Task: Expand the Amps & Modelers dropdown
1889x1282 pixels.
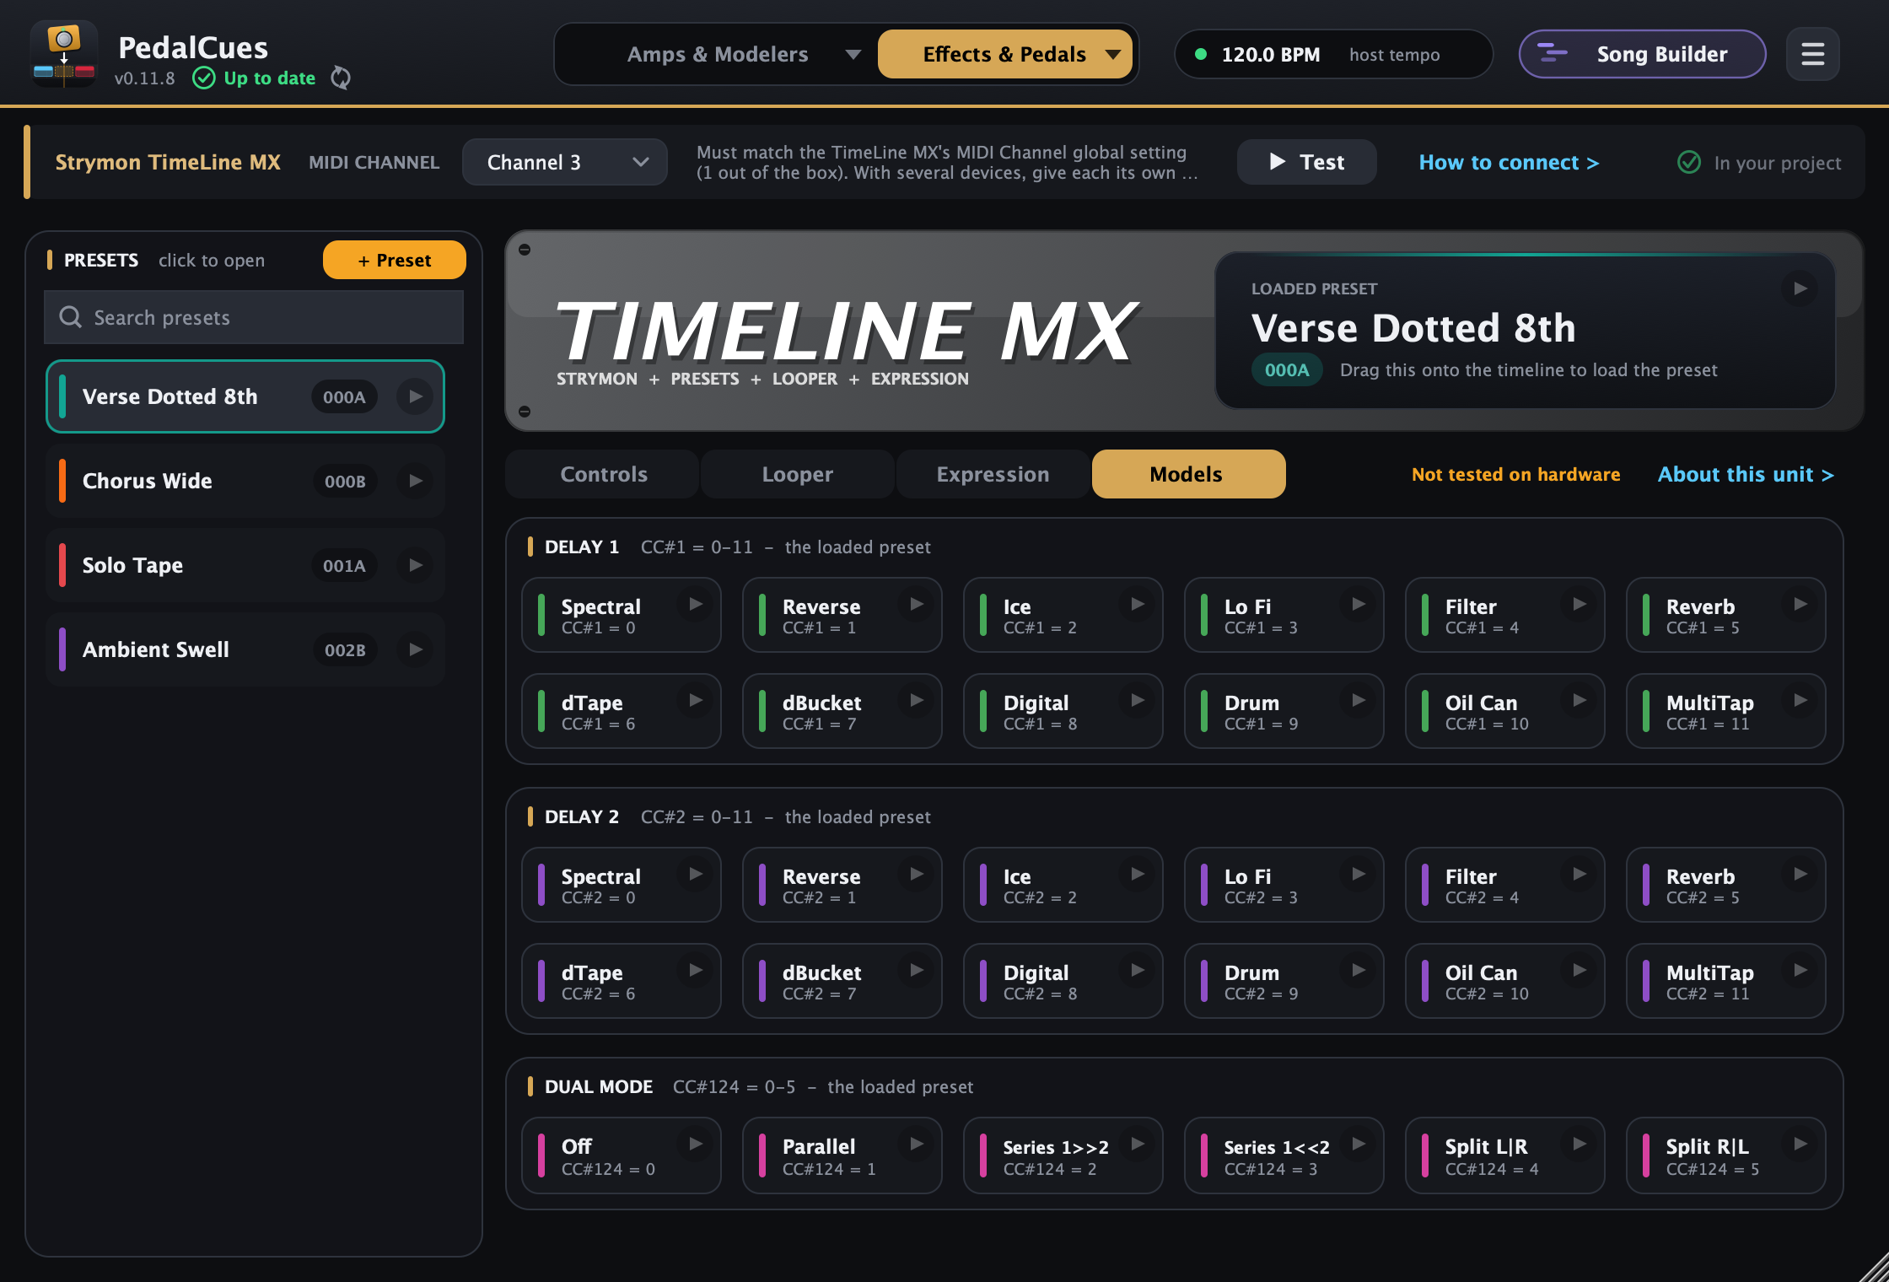Action: tap(853, 55)
